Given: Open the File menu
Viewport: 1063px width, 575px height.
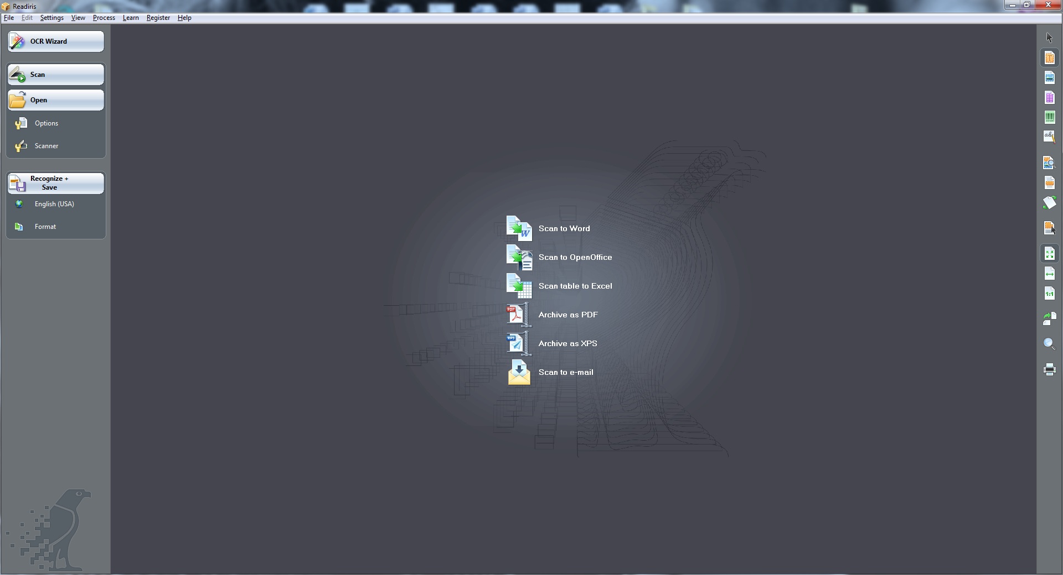Looking at the screenshot, I should pos(9,18).
